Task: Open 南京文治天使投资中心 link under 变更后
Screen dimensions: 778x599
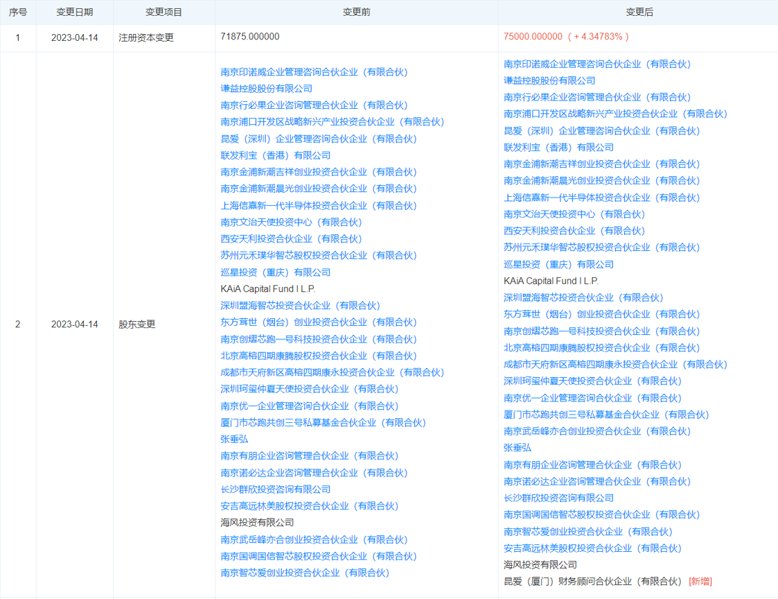Action: point(574,214)
